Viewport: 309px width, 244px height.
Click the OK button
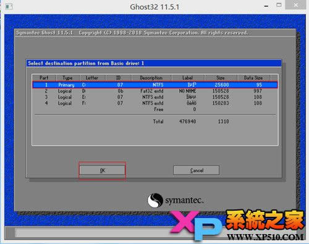[102, 170]
